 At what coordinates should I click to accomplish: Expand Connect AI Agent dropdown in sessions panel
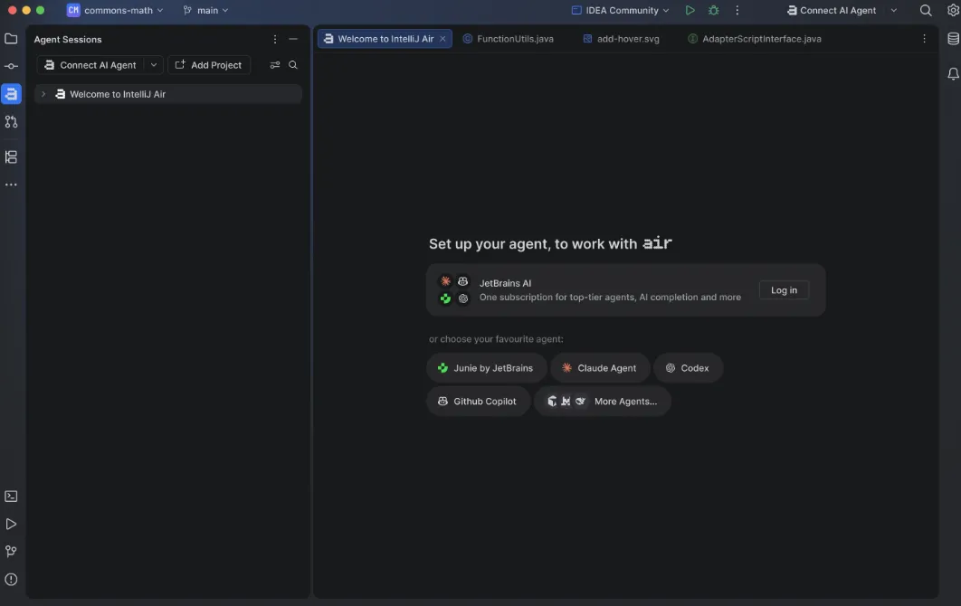point(154,65)
